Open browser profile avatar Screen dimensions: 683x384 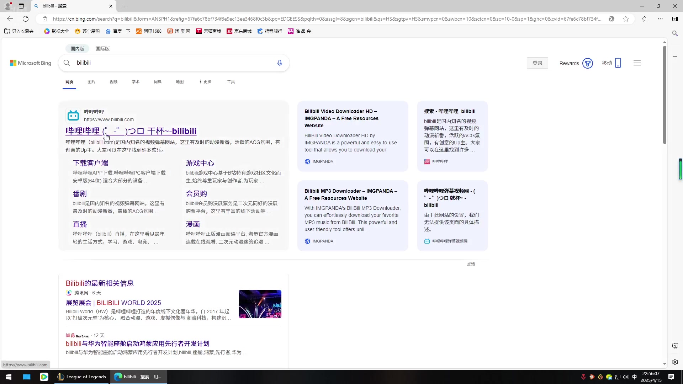point(8,6)
